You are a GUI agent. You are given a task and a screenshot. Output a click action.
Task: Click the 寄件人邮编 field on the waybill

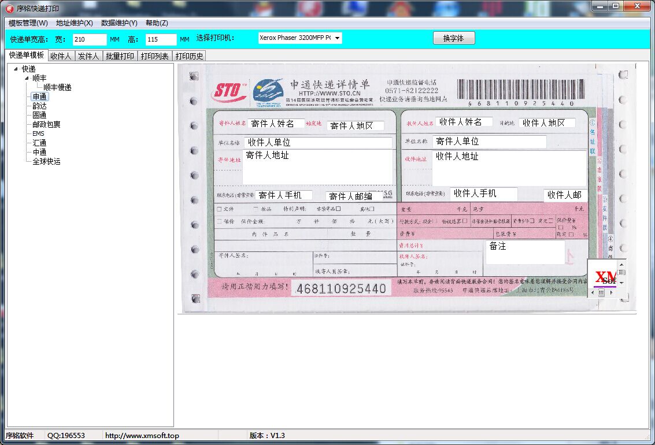tap(354, 196)
